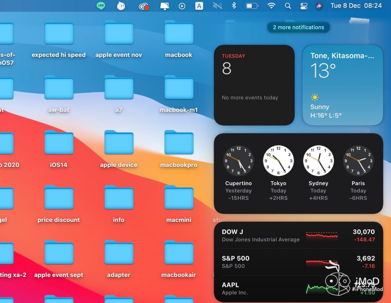Open the input source 'A' menu

point(199,6)
